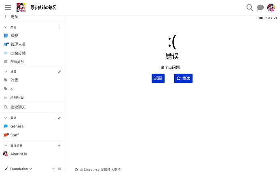Start a new direct message with plus icon
Image resolution: width=279 pixels, height=174 pixels.
coord(59,146)
